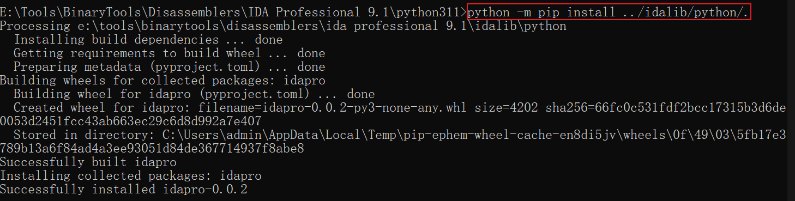Click 'Preparing metadata (pyproject.toml)' line
The image size is (795, 201).
(x=170, y=66)
